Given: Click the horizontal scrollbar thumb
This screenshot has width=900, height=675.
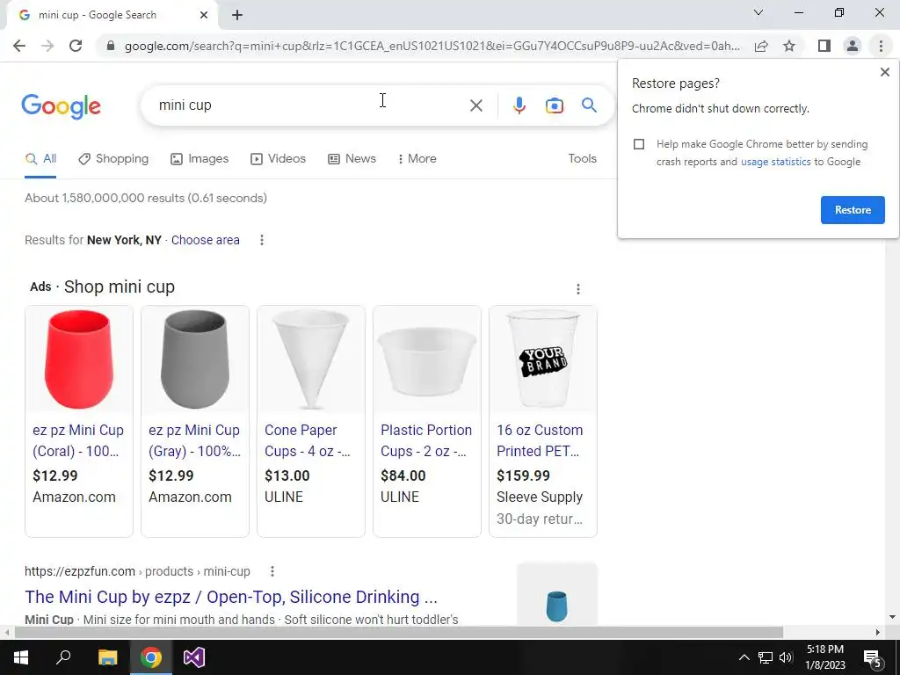Looking at the screenshot, I should (x=399, y=633).
